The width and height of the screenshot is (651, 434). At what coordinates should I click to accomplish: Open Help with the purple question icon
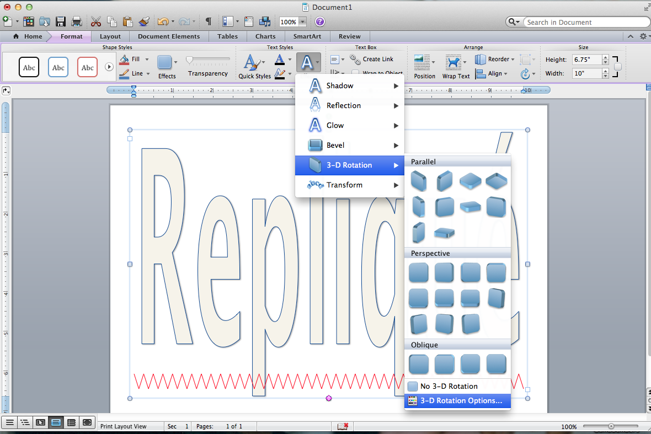320,22
